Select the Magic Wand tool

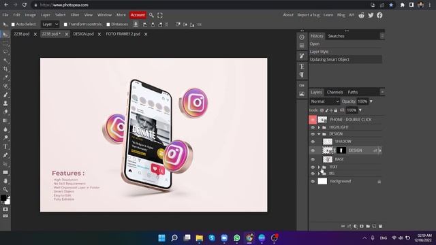[5, 61]
